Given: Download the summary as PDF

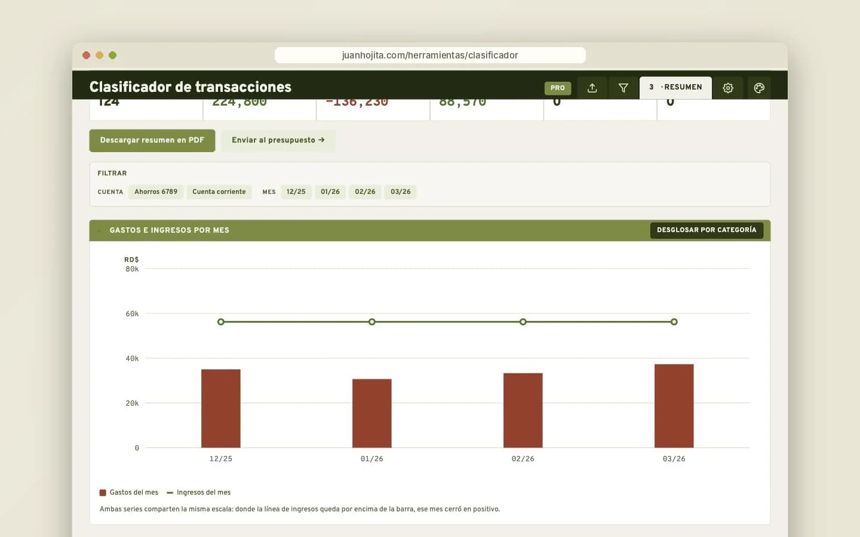Looking at the screenshot, I should pyautogui.click(x=152, y=140).
